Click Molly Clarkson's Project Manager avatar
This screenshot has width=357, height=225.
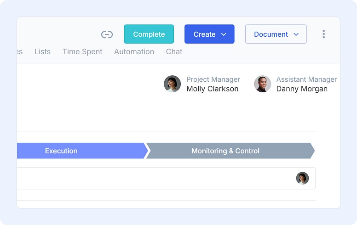pyautogui.click(x=173, y=84)
